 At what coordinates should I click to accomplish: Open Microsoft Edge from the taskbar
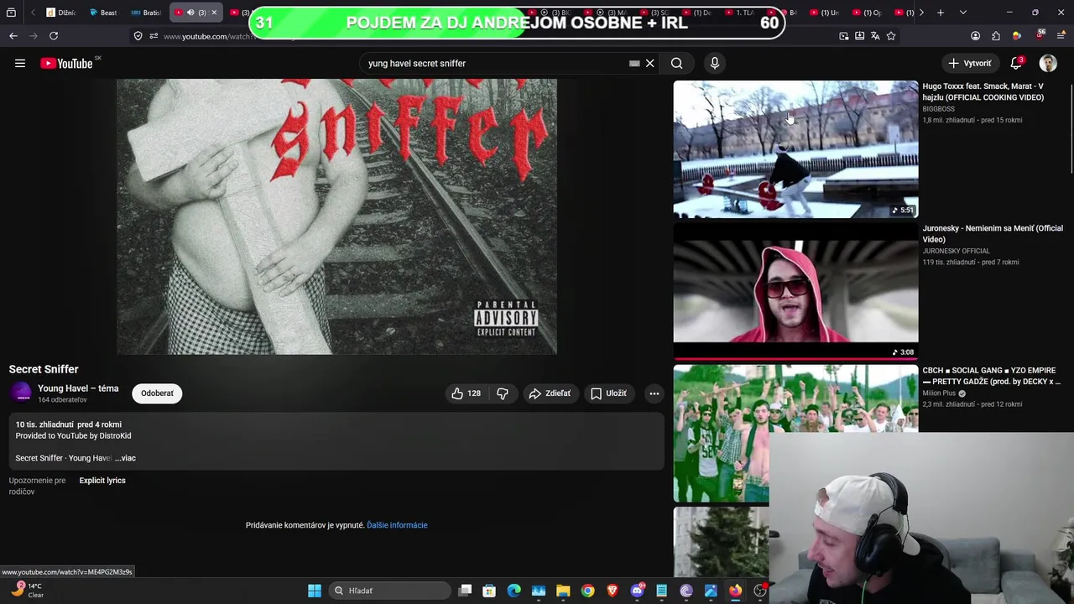click(x=514, y=591)
